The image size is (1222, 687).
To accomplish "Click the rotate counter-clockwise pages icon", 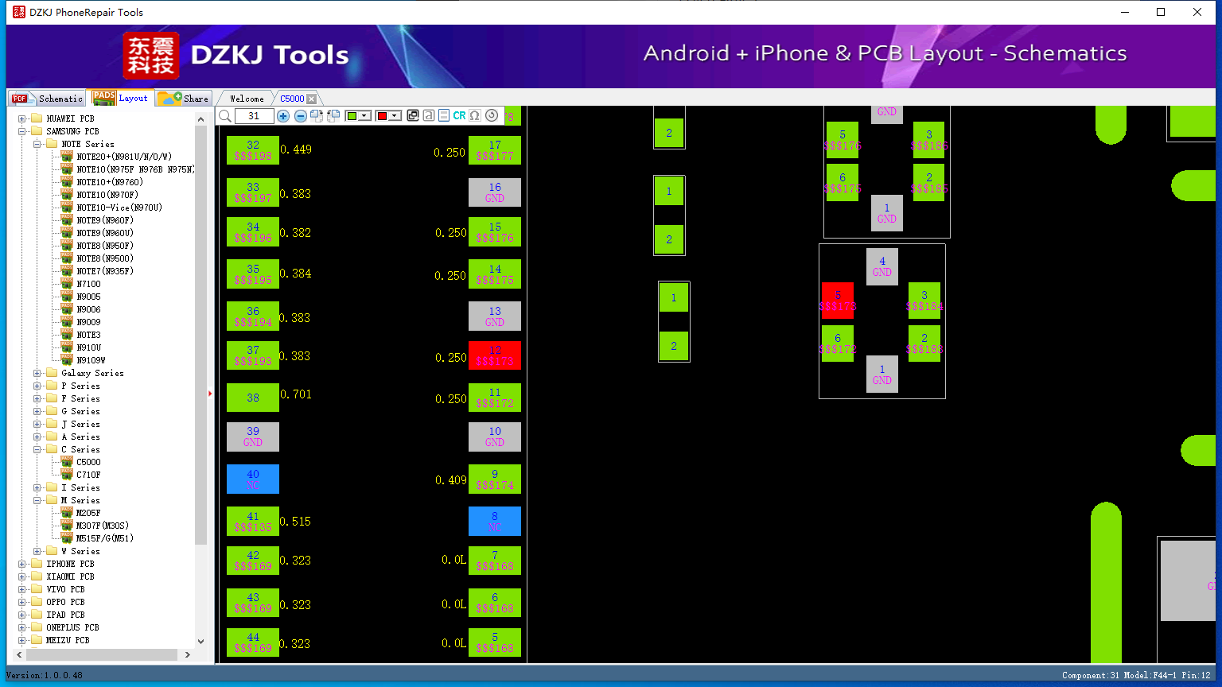I will (333, 116).
